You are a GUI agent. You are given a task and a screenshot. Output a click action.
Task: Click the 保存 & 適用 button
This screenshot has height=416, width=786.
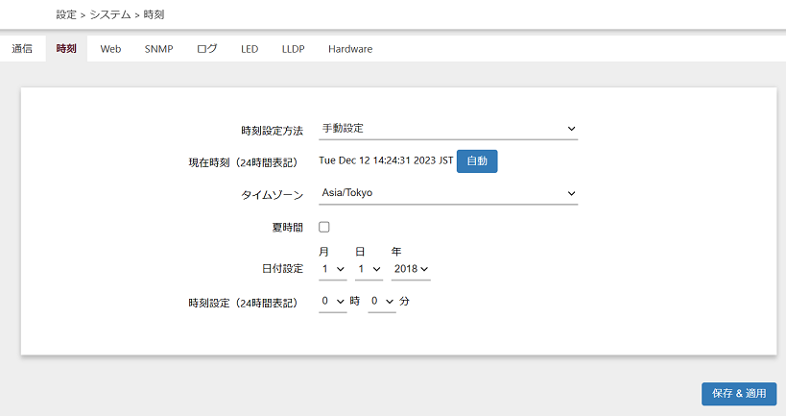[739, 394]
